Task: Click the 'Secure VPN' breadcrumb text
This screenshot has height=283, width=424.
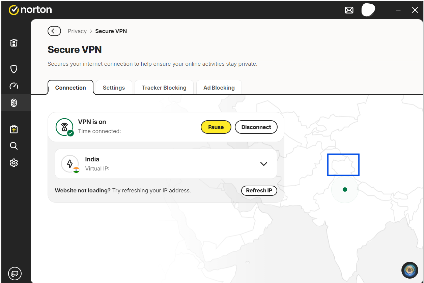Action: [x=111, y=31]
